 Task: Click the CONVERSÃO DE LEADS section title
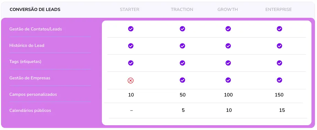pos(35,10)
